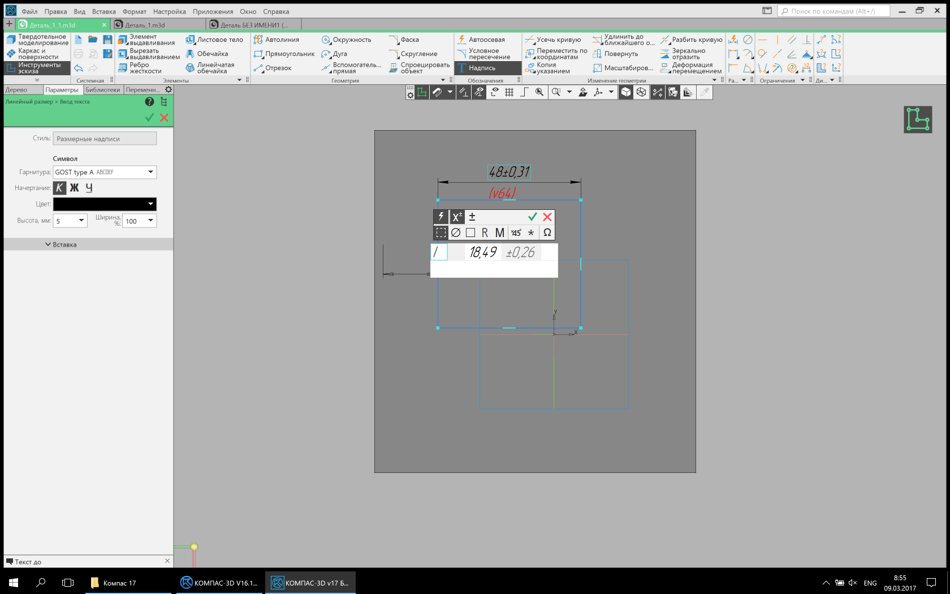Open the Настройка menu
Image resolution: width=950 pixels, height=594 pixels.
(x=170, y=11)
